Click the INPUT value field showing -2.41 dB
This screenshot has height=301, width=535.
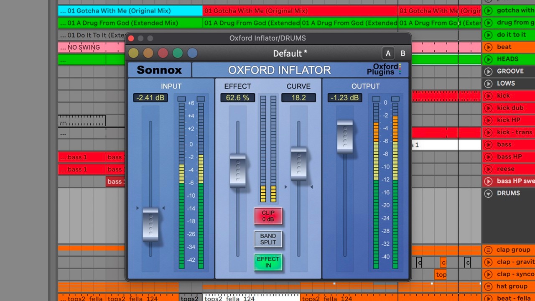[x=150, y=98]
